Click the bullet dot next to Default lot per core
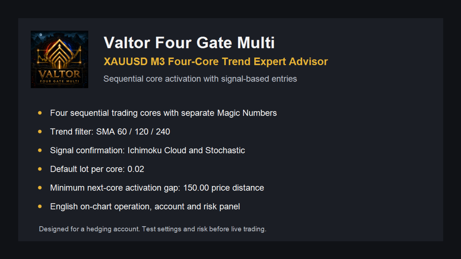This screenshot has width=461, height=259. 40,169
